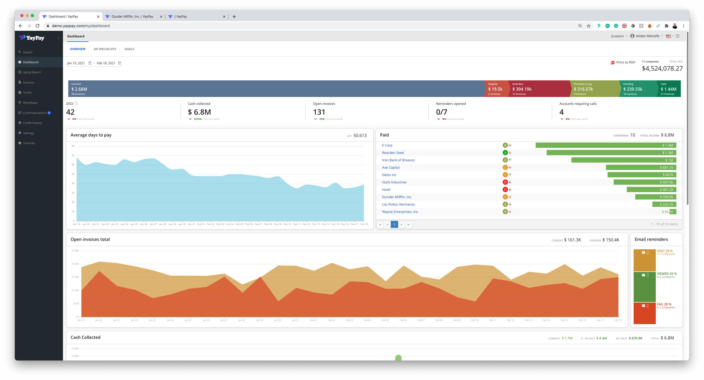
Task: Open the end date calendar picker
Action: 119,63
